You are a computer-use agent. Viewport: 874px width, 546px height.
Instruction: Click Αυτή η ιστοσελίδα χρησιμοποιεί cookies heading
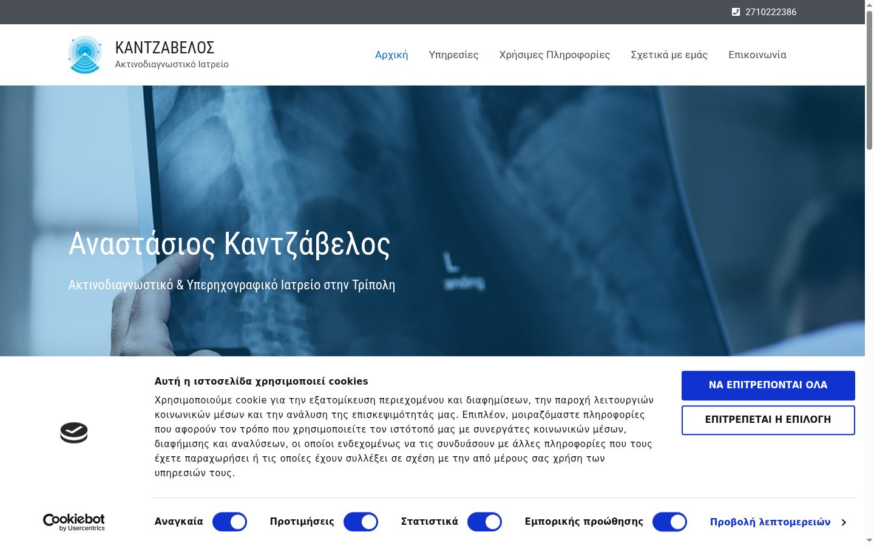tap(261, 381)
